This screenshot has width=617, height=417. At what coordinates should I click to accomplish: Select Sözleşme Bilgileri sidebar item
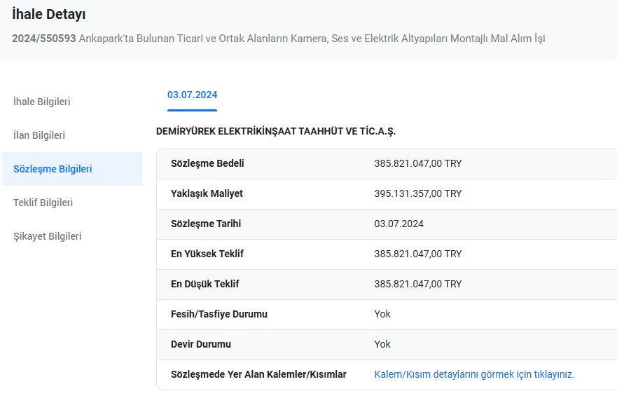pyautogui.click(x=53, y=169)
